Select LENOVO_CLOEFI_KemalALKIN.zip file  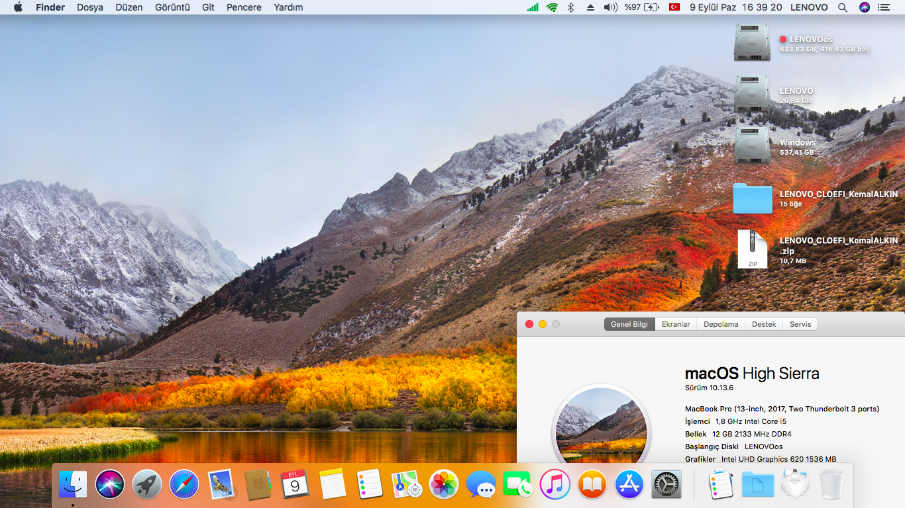(x=752, y=249)
